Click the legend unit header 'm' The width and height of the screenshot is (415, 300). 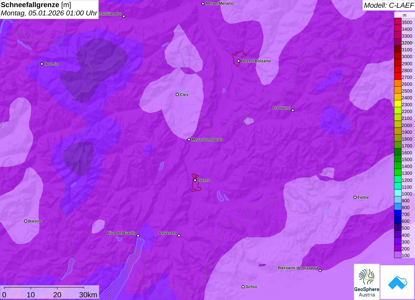tap(405, 15)
